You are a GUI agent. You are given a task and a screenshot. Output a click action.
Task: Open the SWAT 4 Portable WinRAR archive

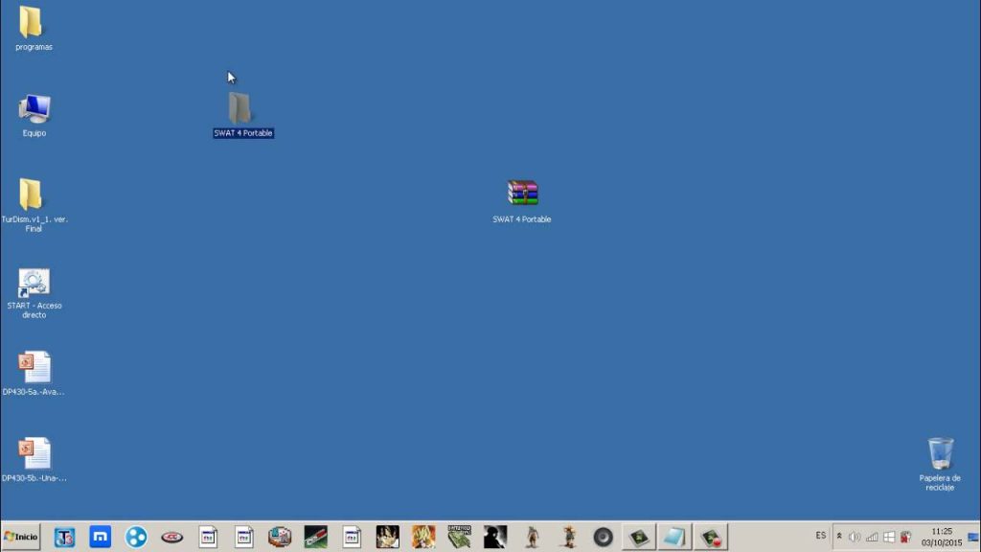[x=522, y=194]
